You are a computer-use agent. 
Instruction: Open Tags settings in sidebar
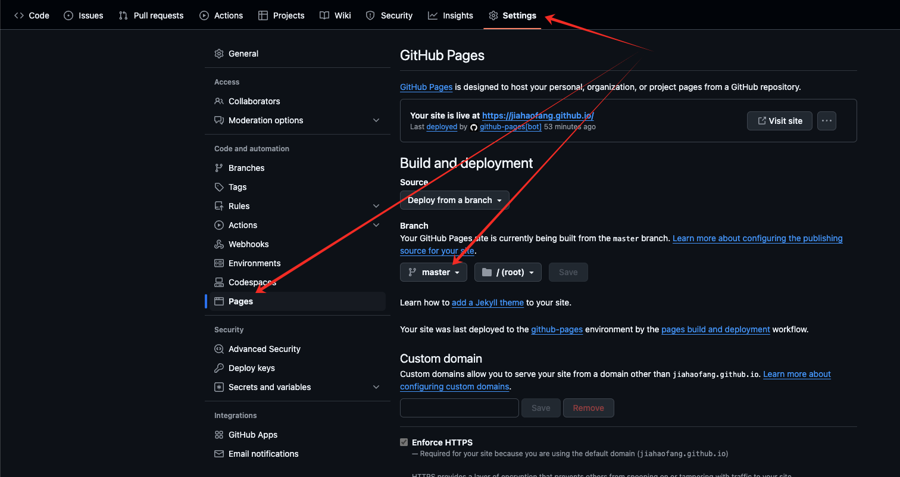[x=298, y=187]
